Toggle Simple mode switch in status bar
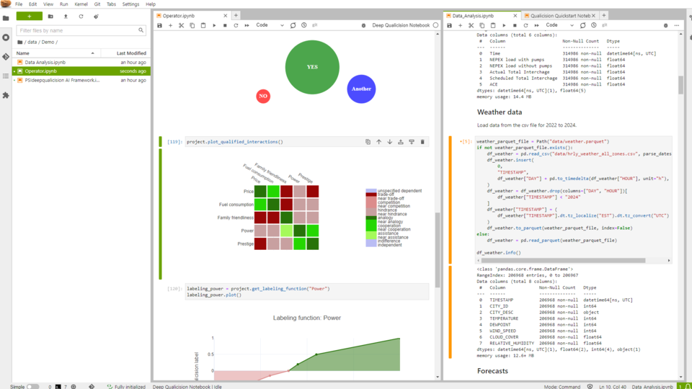This screenshot has height=389, width=692. tap(32, 386)
